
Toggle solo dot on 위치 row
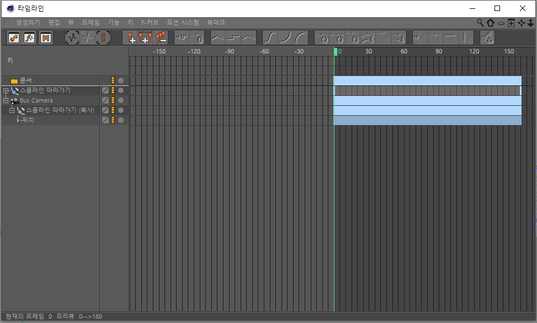(x=121, y=120)
